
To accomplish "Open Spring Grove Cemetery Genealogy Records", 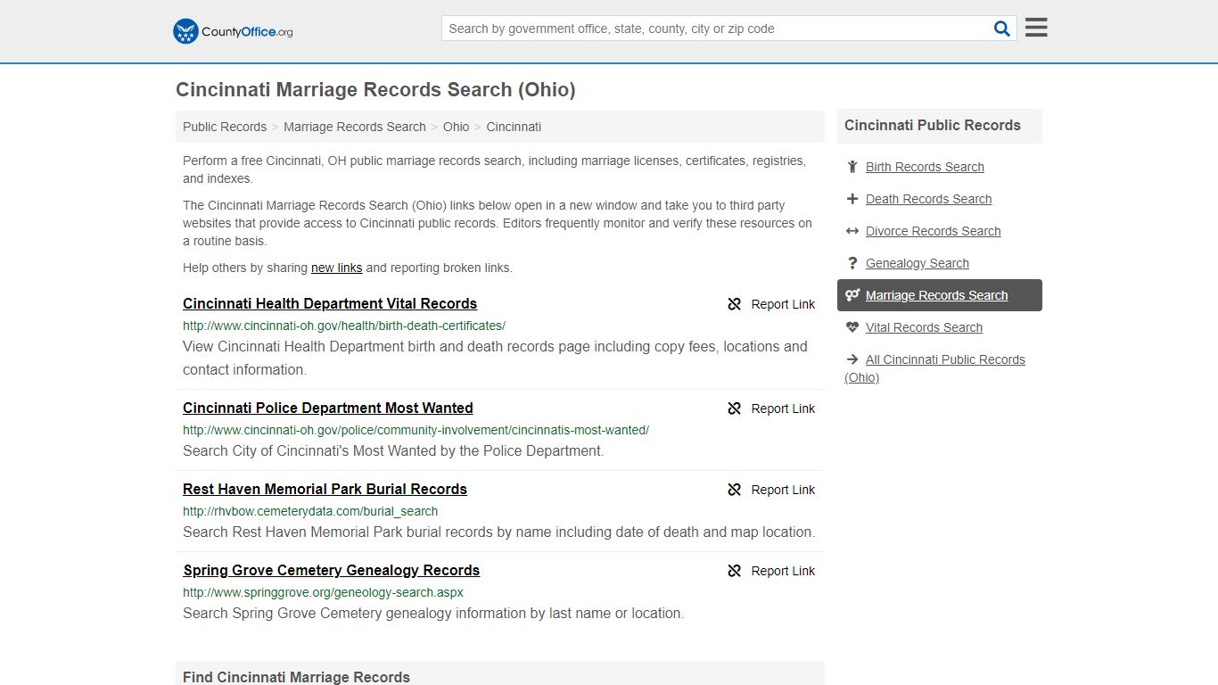I will (x=332, y=570).
